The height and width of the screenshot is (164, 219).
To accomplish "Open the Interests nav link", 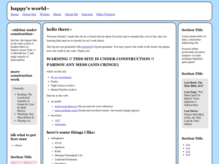I will click(x=87, y=14).
